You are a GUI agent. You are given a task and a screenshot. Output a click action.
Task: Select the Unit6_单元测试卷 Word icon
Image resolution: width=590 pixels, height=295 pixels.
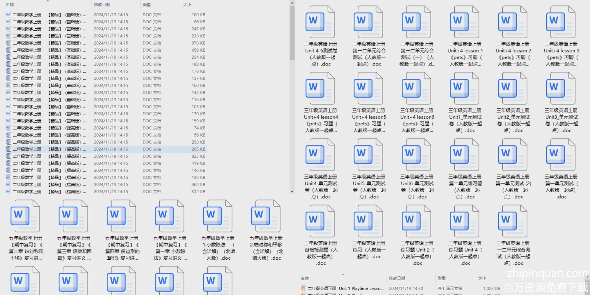point(417,155)
